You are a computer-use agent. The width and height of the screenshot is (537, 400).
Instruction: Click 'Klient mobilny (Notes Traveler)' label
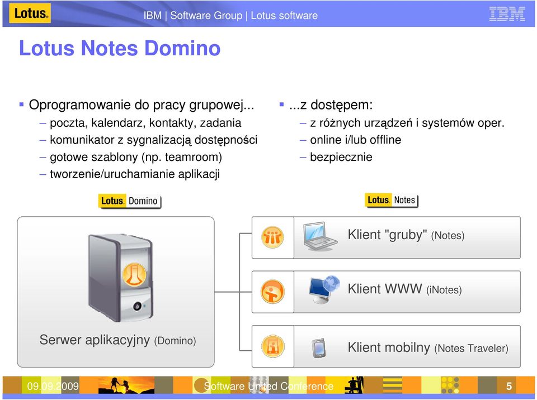[x=428, y=347]
